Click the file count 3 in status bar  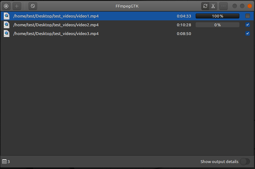pyautogui.click(x=9, y=162)
